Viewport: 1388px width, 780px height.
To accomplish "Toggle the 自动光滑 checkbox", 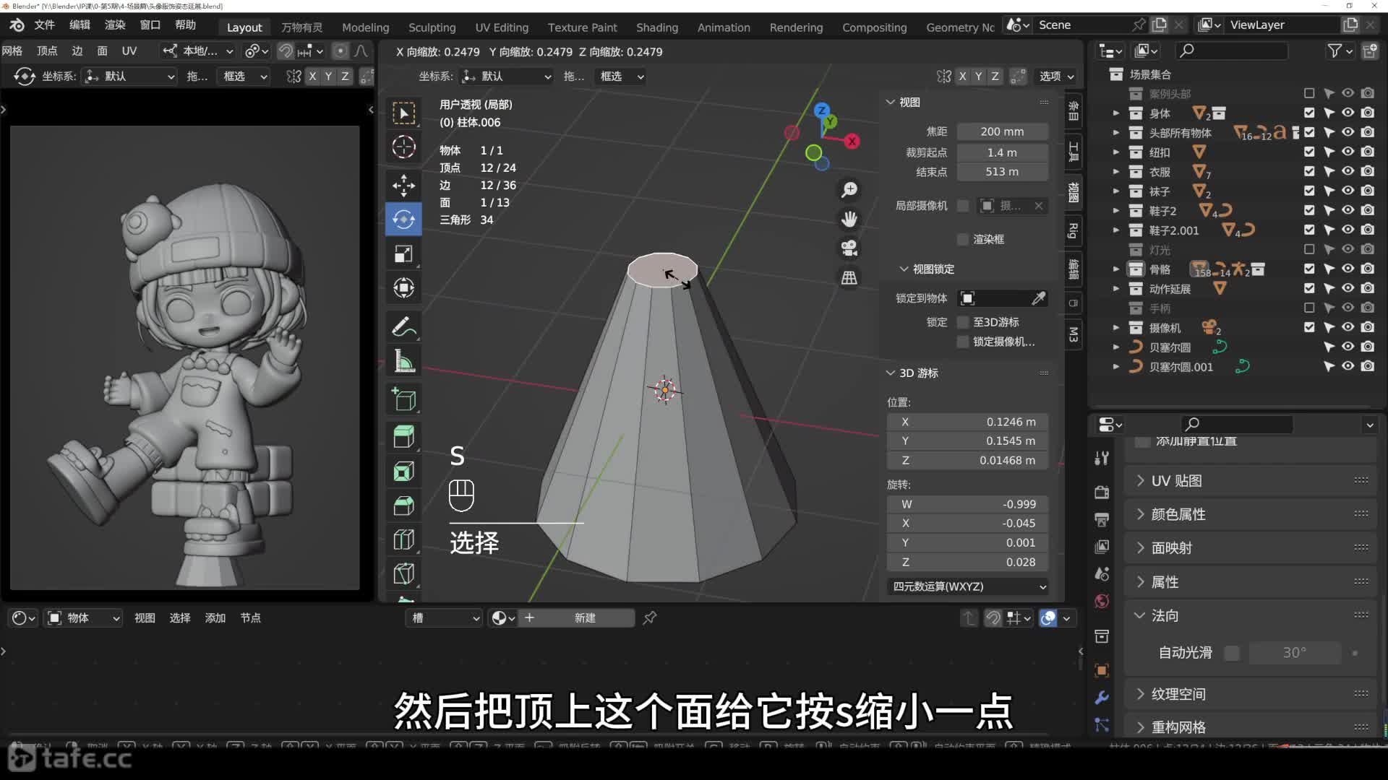I will click(1232, 653).
